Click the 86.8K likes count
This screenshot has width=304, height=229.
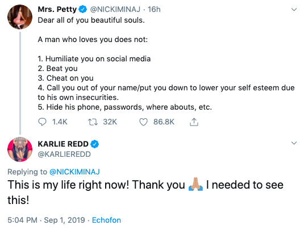pyautogui.click(x=164, y=122)
